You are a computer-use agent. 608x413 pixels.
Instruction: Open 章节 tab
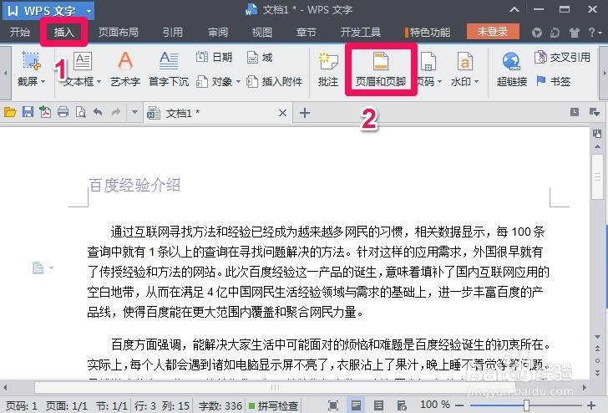[306, 32]
